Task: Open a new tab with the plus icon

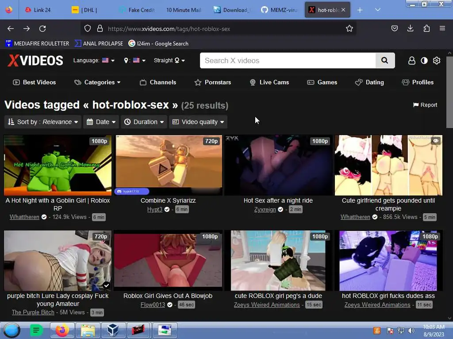Action: coord(360,10)
